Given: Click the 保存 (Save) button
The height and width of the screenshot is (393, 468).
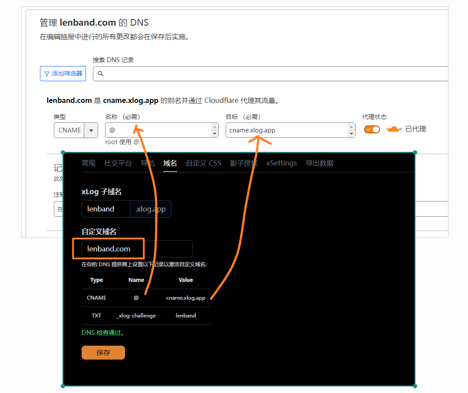Looking at the screenshot, I should (x=103, y=353).
